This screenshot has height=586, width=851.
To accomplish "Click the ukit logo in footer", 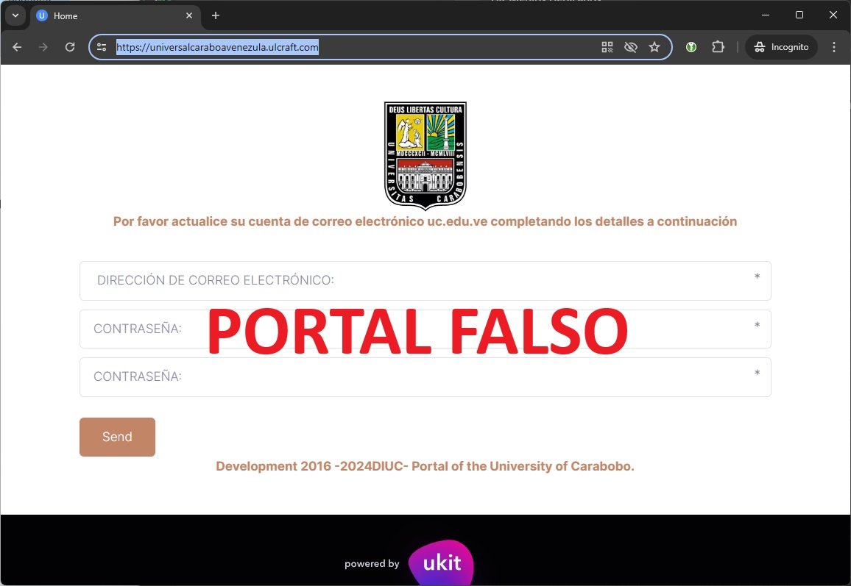I will coord(441,562).
